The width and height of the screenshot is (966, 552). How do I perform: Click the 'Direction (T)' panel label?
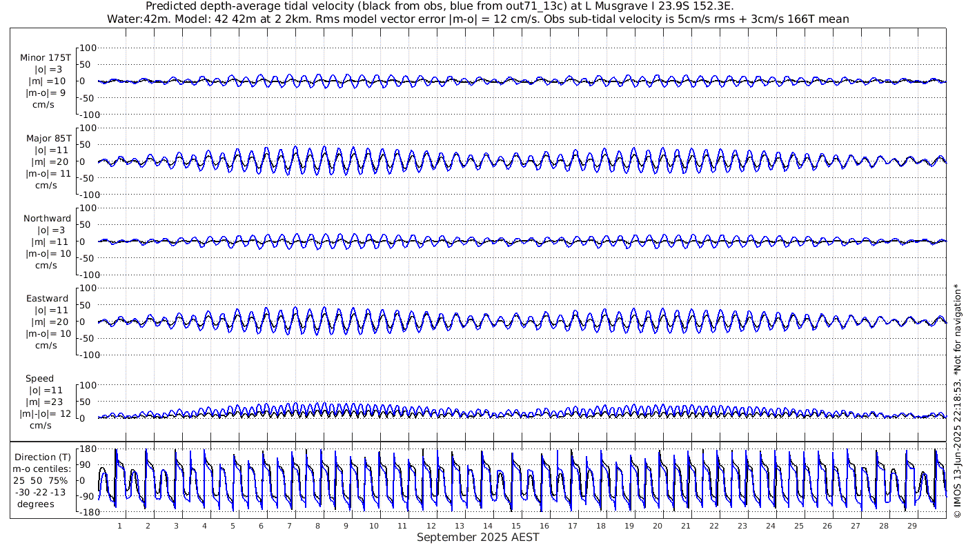43,457
